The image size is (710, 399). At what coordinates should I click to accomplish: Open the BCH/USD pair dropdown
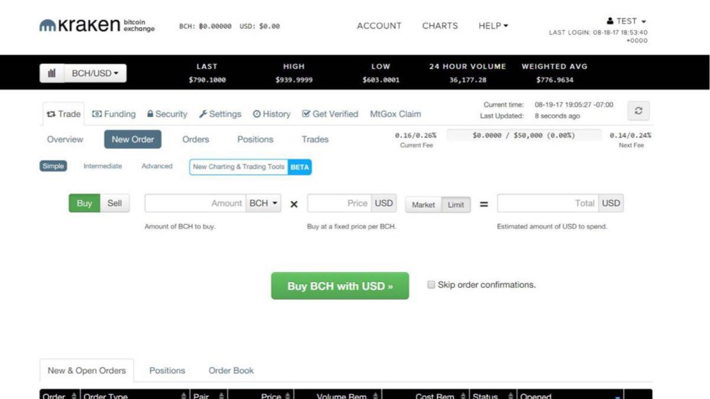(x=95, y=73)
